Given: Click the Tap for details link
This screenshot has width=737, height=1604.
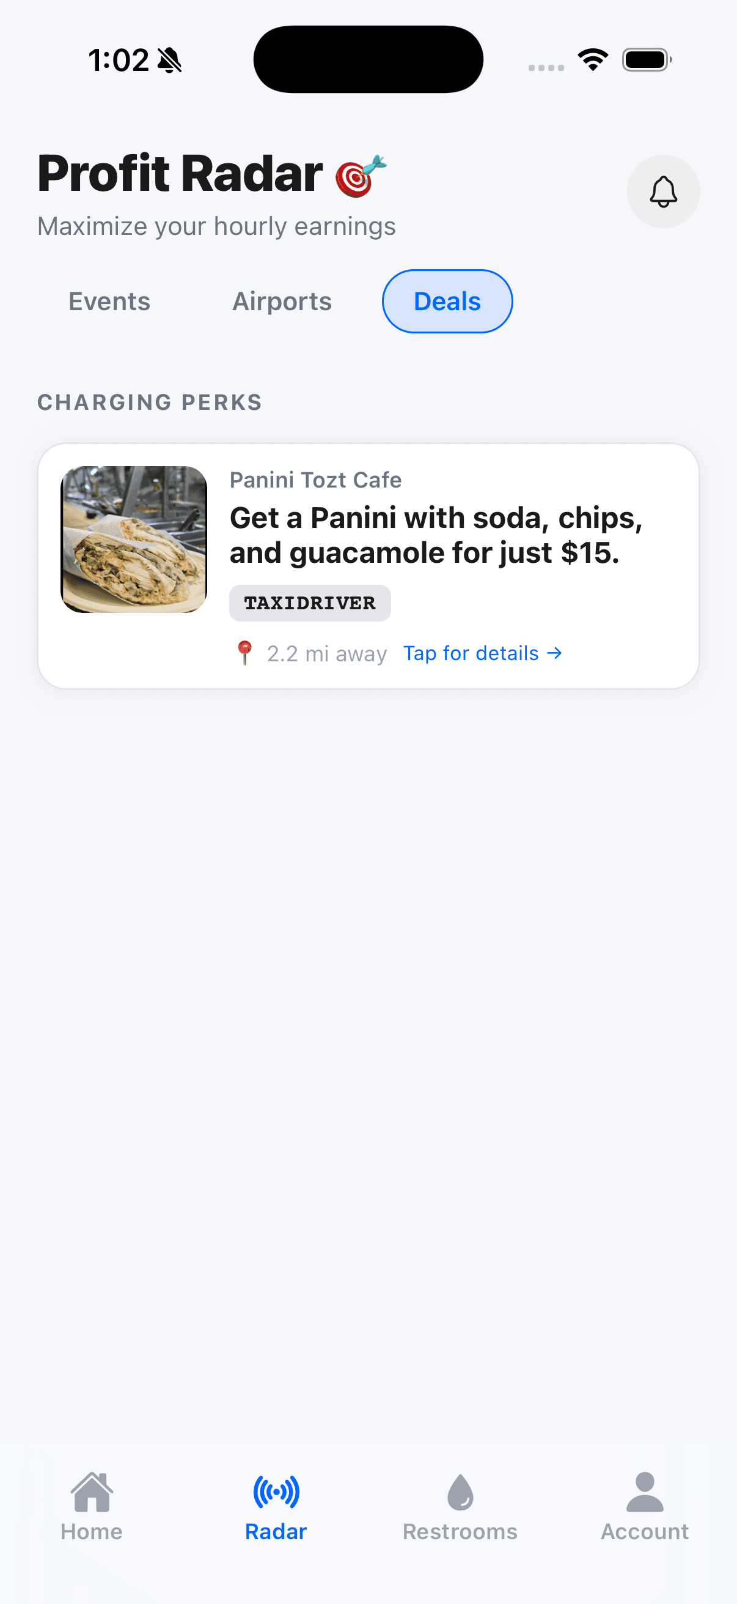Looking at the screenshot, I should (483, 653).
